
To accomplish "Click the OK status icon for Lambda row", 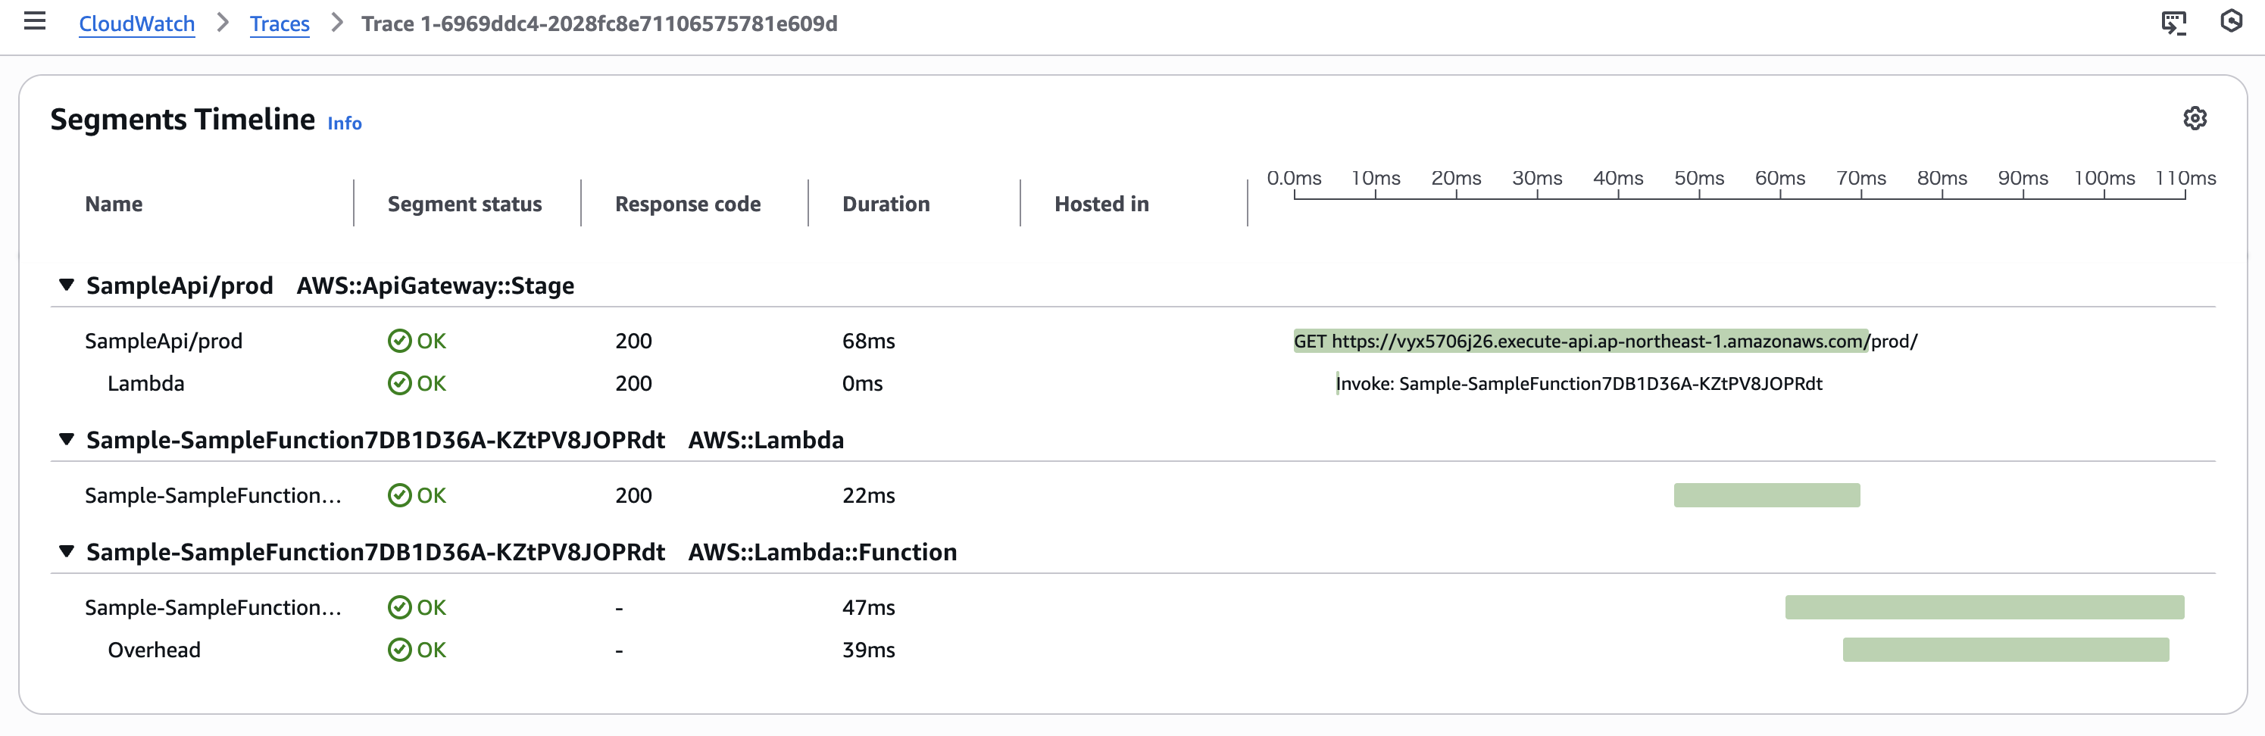I will coord(399,383).
